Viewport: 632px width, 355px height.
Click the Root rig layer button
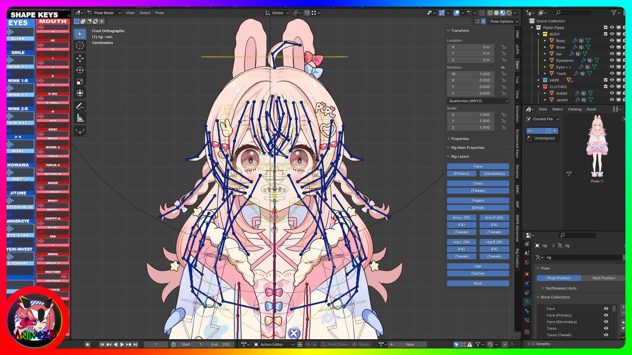[478, 283]
